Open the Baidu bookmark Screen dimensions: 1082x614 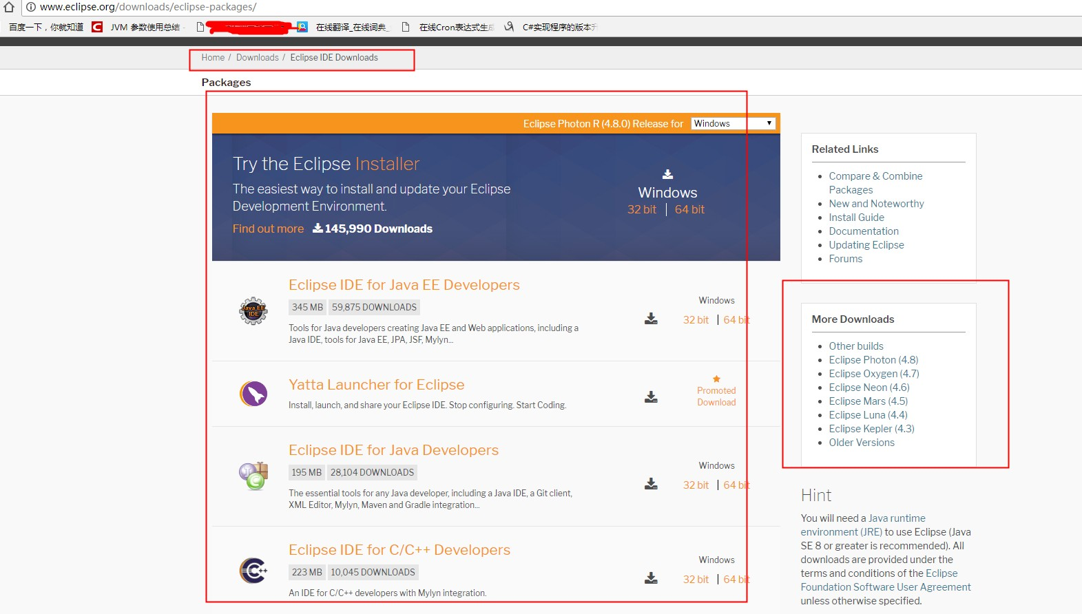[46, 27]
